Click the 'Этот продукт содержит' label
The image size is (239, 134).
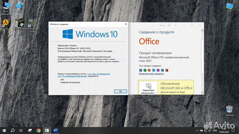click(150, 66)
